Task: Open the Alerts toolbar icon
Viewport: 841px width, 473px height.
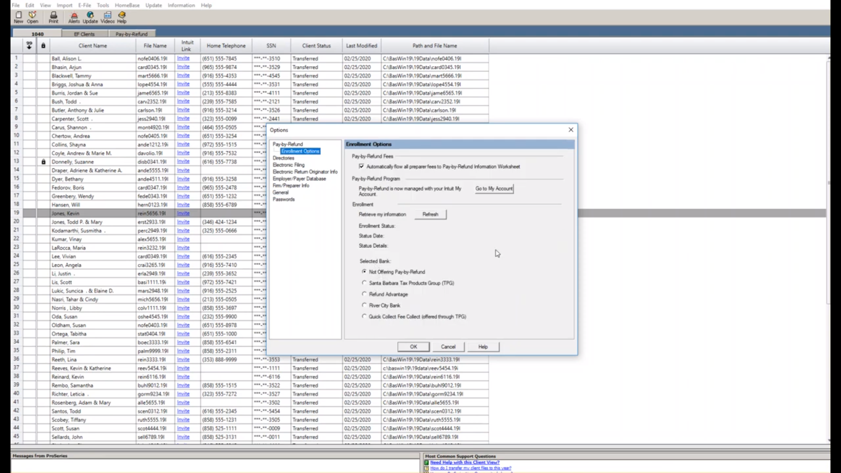Action: [x=74, y=18]
